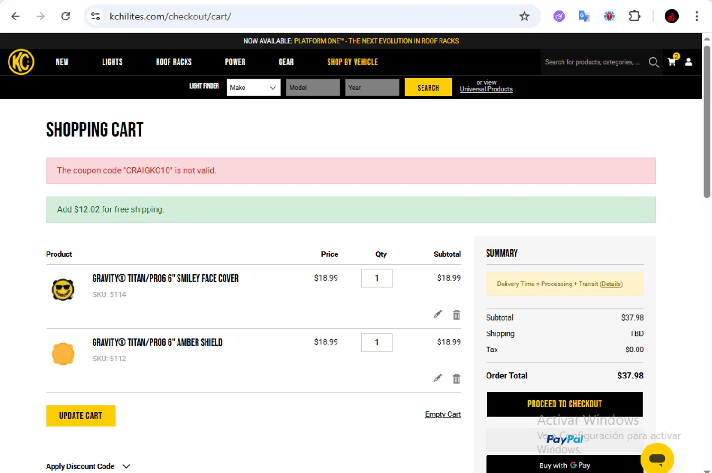Open the purple browser extension icon

[x=559, y=17]
